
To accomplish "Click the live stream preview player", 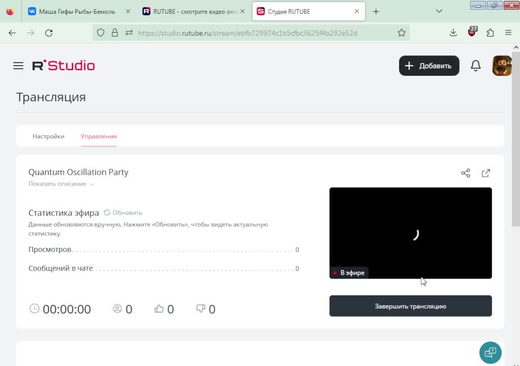I will (x=410, y=233).
